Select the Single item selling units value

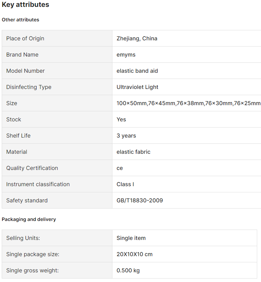pyautogui.click(x=131, y=238)
